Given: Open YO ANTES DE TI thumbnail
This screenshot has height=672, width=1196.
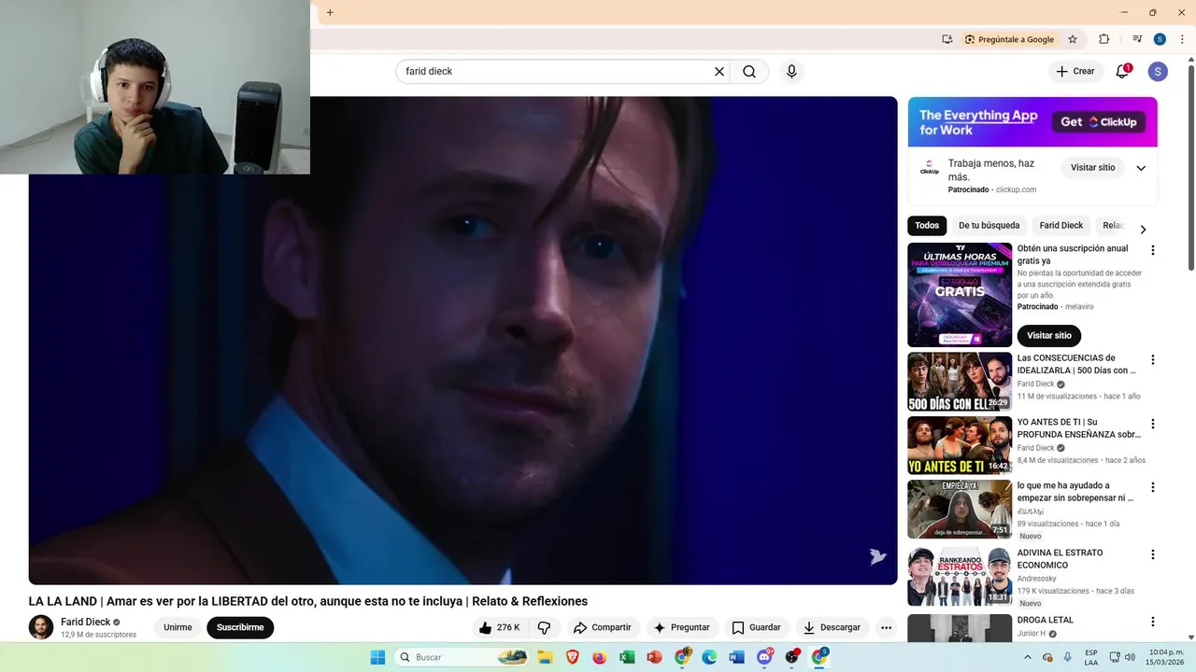Looking at the screenshot, I should (x=960, y=445).
